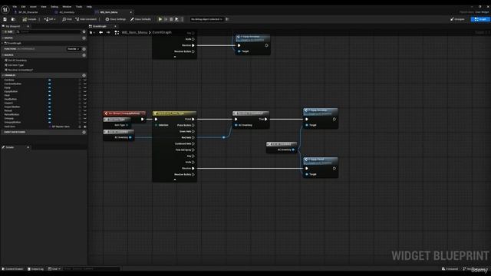Click WB_Item_Menu breadcrumb link
This screenshot has width=491, height=276.
pyautogui.click(x=134, y=32)
